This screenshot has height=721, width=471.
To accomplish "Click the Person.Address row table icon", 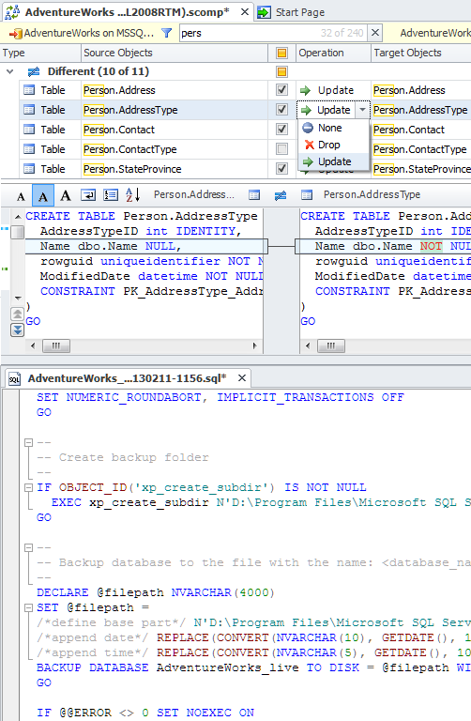I will click(x=29, y=90).
